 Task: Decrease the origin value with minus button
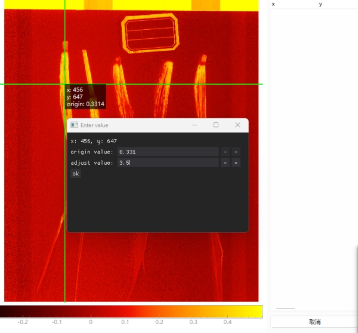coord(225,152)
